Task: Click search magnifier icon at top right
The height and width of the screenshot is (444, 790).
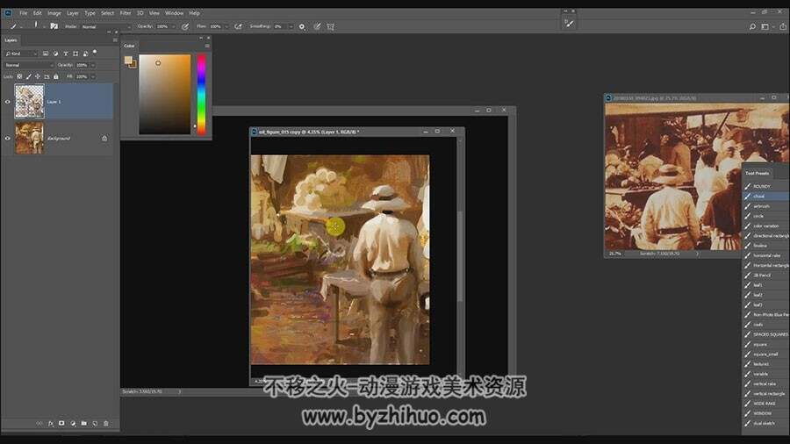Action: point(752,26)
